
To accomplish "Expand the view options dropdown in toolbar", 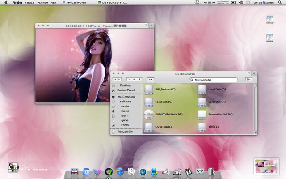I will point(151,79).
